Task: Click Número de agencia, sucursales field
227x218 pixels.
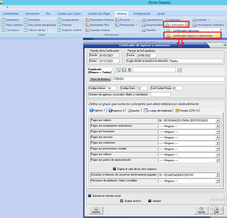Action: [161, 95]
